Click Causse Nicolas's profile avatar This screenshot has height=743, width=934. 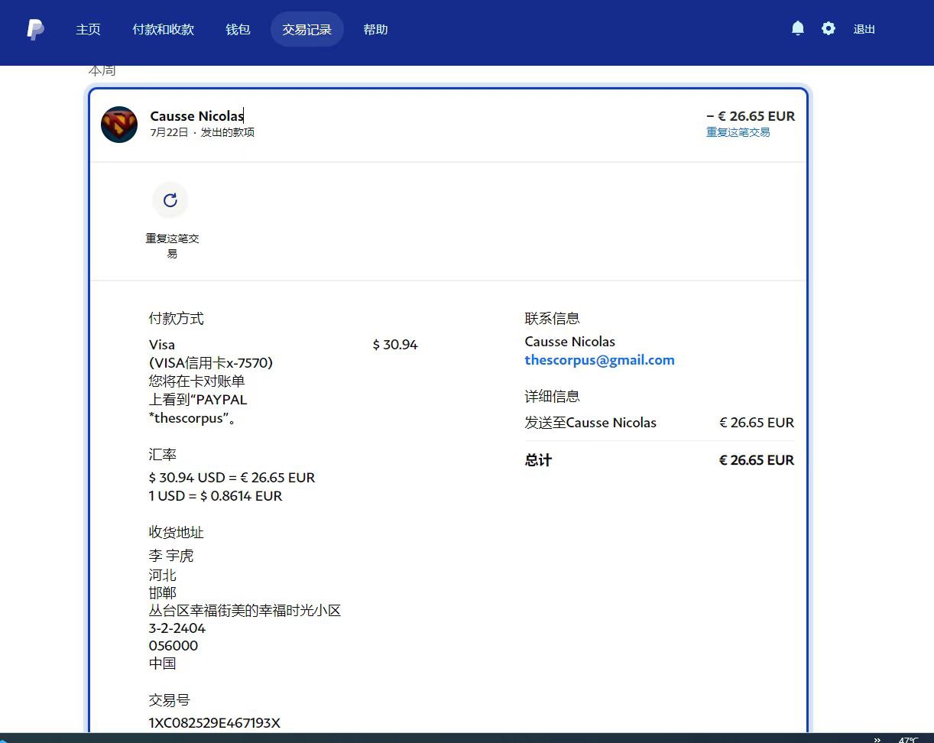coord(119,125)
